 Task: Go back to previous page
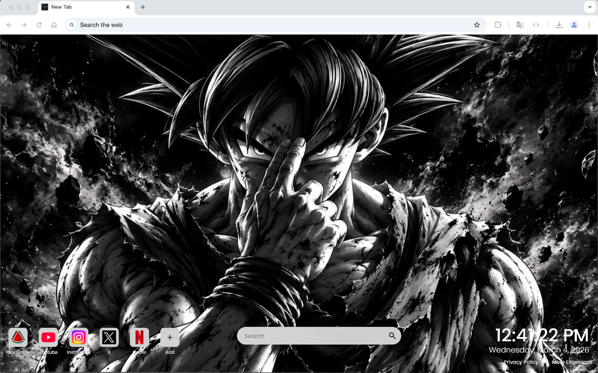pyautogui.click(x=9, y=25)
